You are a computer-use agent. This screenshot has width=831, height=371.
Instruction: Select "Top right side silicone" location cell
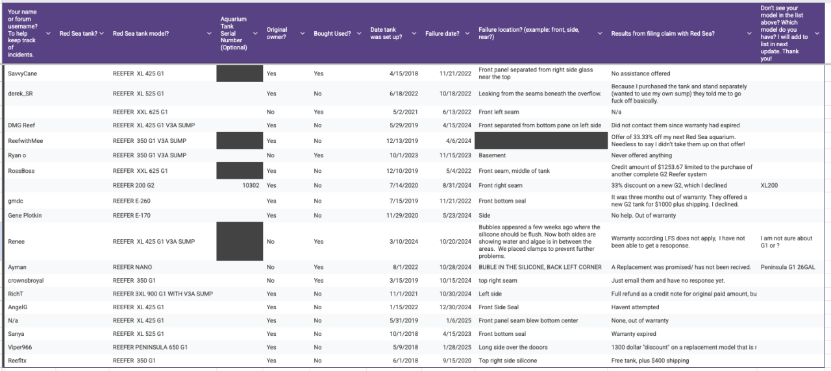click(541, 361)
